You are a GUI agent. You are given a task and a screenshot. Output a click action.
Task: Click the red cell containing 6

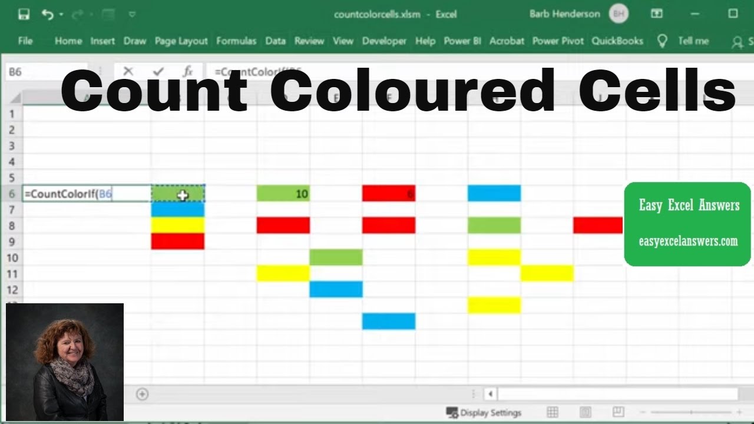(x=389, y=194)
